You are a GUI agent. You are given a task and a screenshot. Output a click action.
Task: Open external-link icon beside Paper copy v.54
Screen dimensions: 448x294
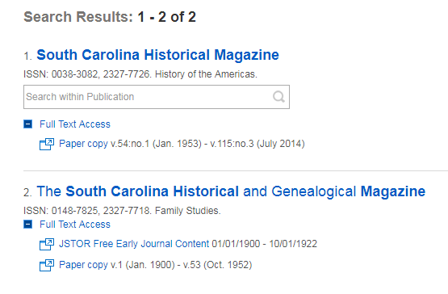(x=47, y=144)
